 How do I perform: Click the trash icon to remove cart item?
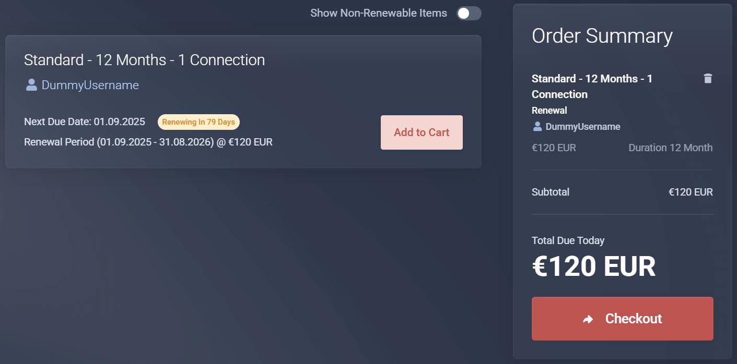(x=708, y=78)
